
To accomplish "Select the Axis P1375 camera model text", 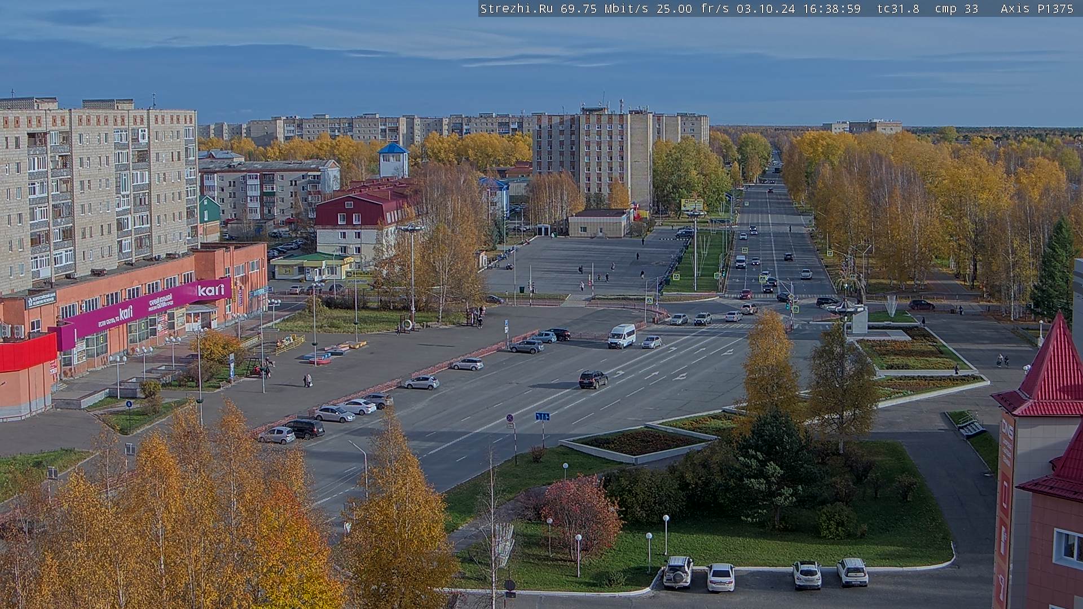I will pyautogui.click(x=1037, y=8).
